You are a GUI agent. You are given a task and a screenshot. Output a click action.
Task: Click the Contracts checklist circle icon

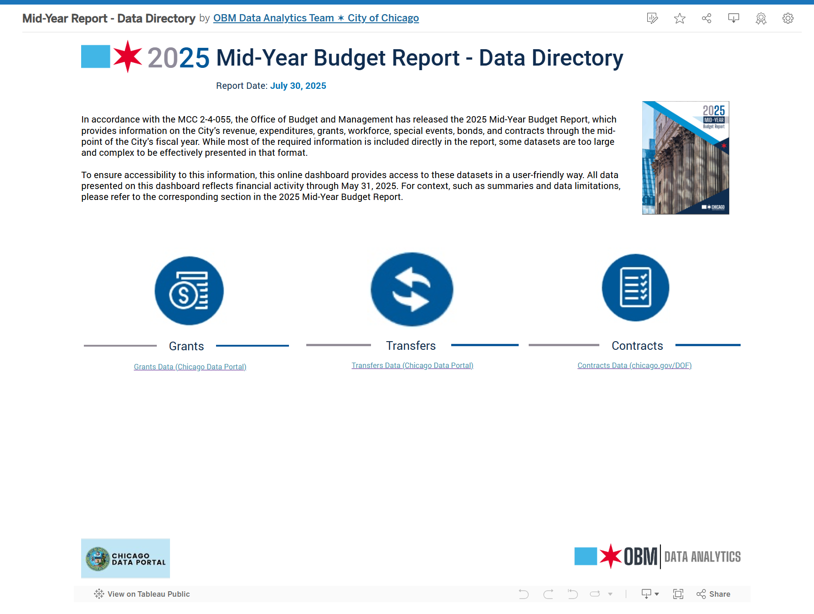pyautogui.click(x=636, y=287)
